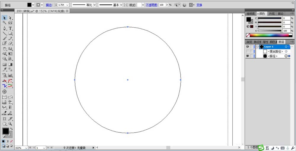Select the Selection (black arrow) tool
Screen dimensions: 296x151
pyautogui.click(x=4, y=18)
